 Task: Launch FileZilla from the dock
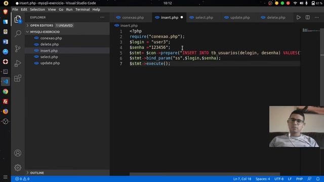(6, 102)
